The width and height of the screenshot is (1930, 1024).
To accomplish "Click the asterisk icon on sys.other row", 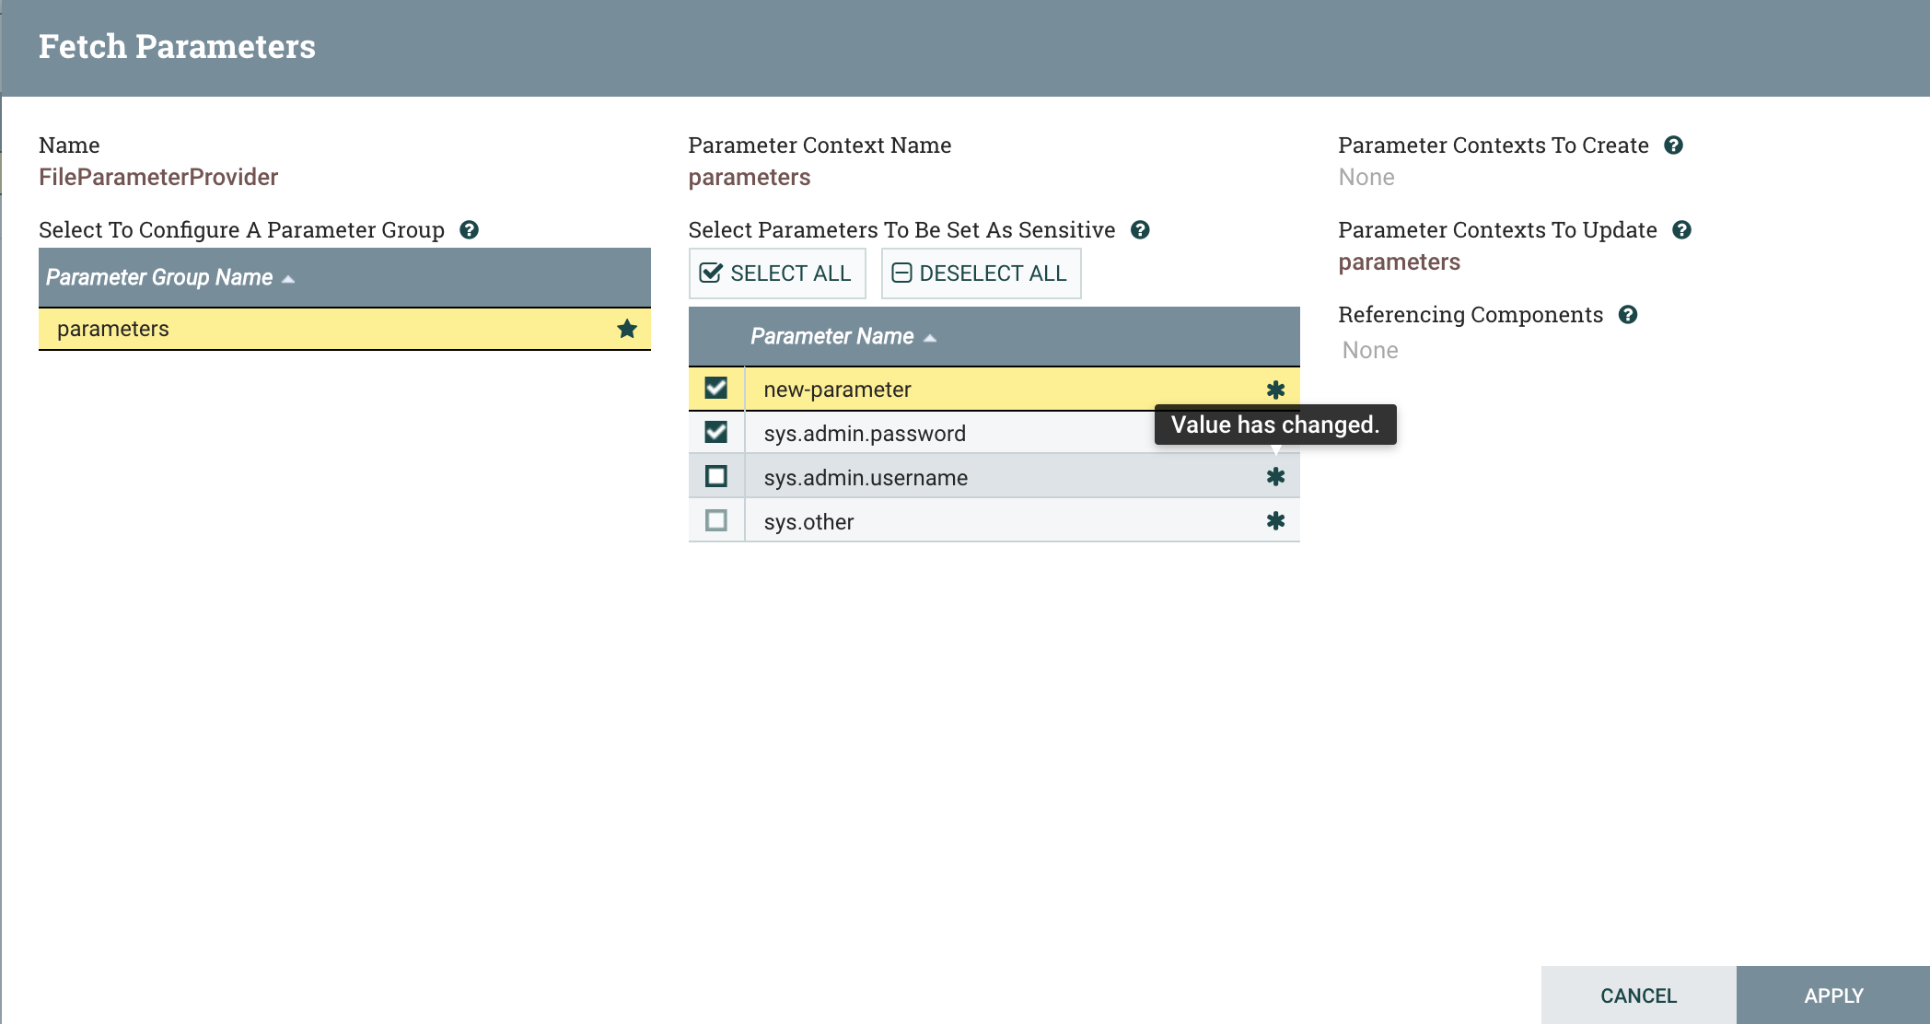I will 1275,521.
